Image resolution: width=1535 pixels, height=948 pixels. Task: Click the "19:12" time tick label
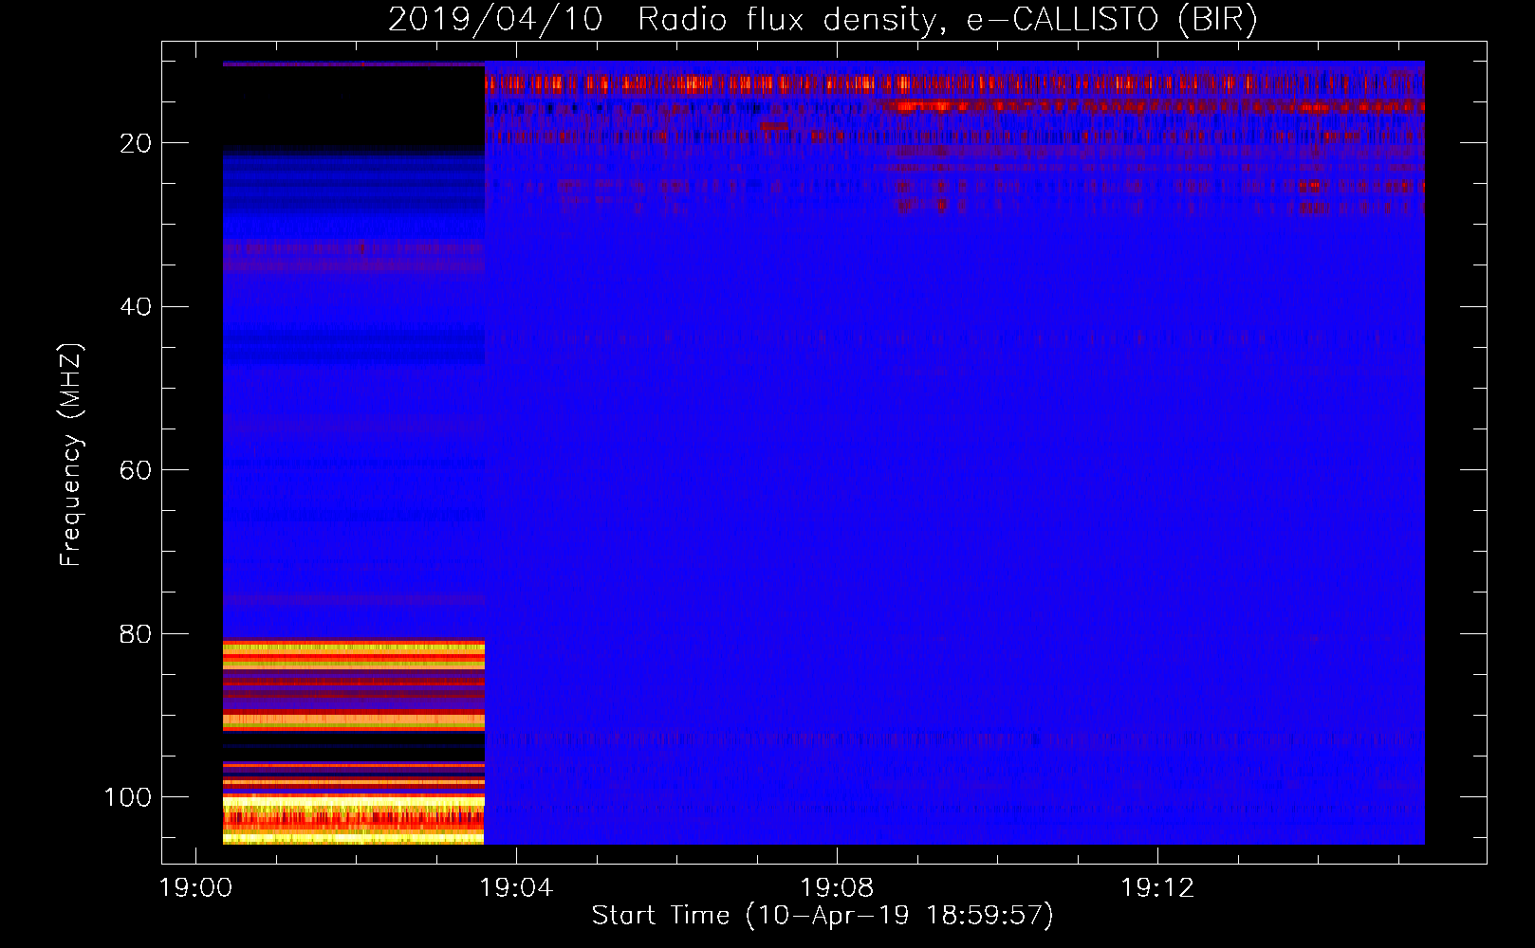point(1157,887)
